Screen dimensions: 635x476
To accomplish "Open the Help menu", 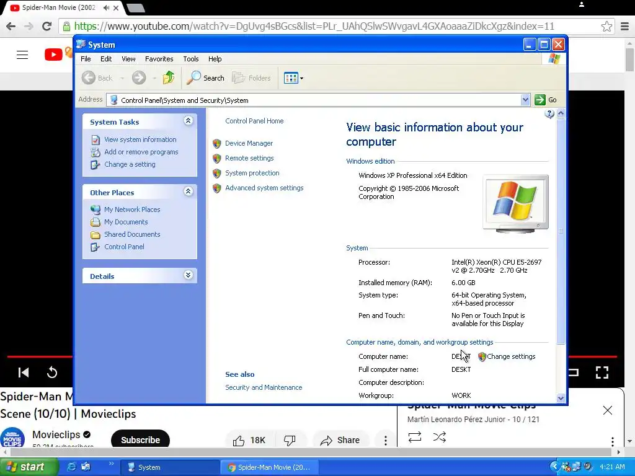I will [215, 59].
